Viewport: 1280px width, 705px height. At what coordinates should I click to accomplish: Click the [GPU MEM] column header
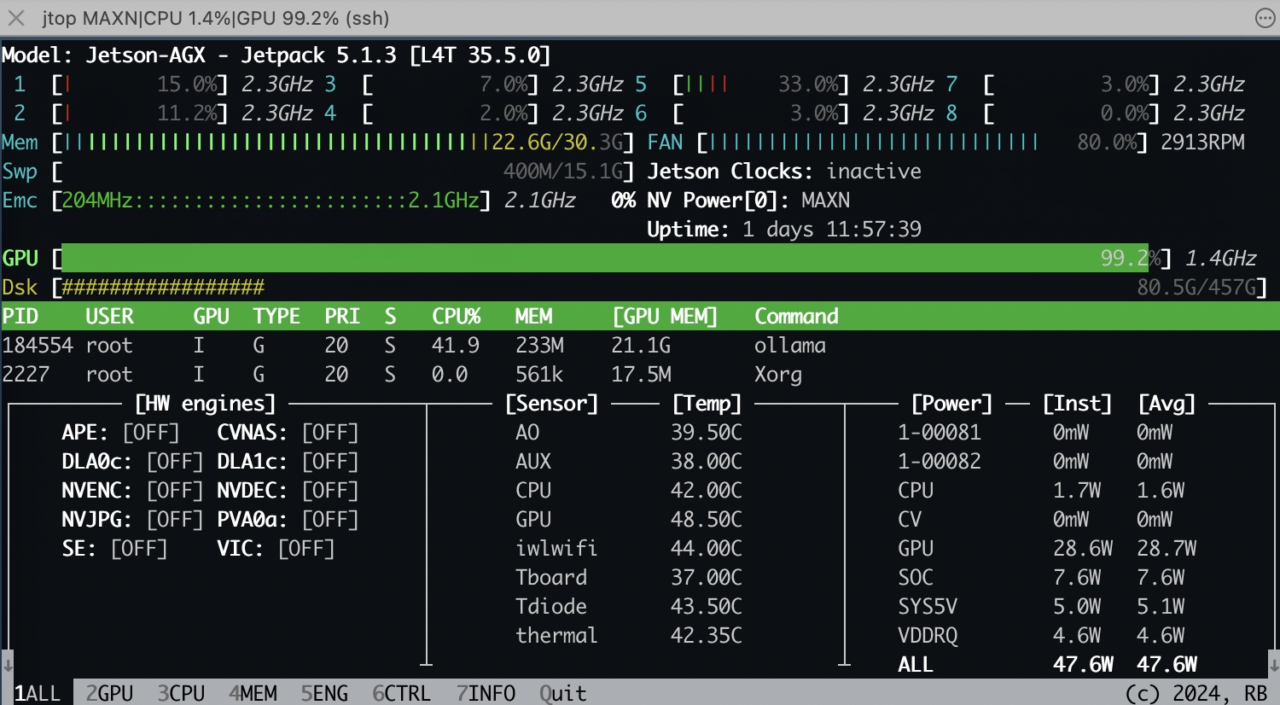[x=665, y=317]
